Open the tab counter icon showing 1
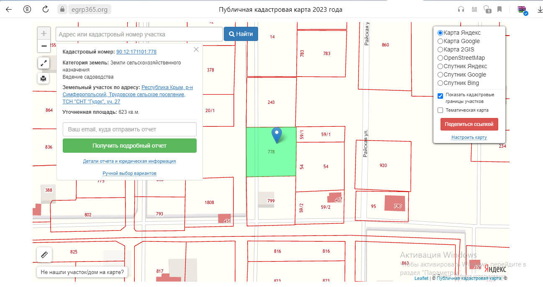Viewport: 543px width, 287px height. [487, 9]
